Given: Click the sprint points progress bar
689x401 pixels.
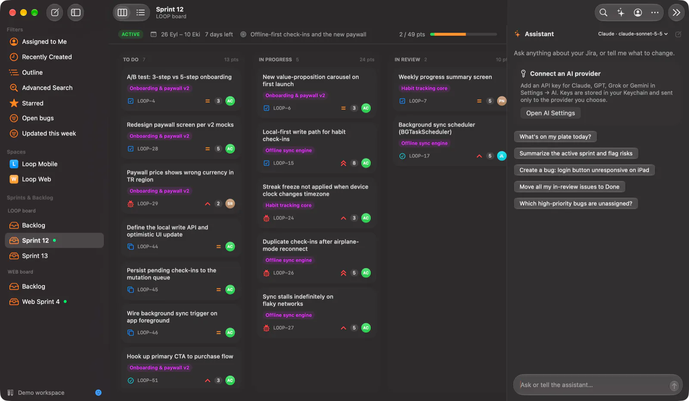Looking at the screenshot, I should (x=463, y=34).
